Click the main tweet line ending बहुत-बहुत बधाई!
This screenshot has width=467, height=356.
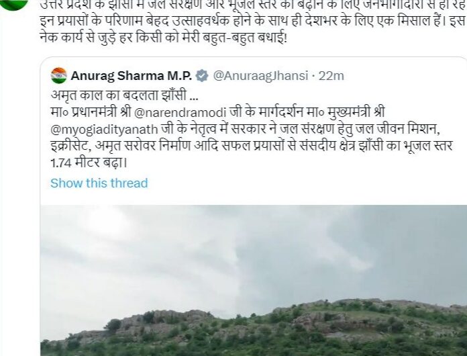tap(163, 38)
